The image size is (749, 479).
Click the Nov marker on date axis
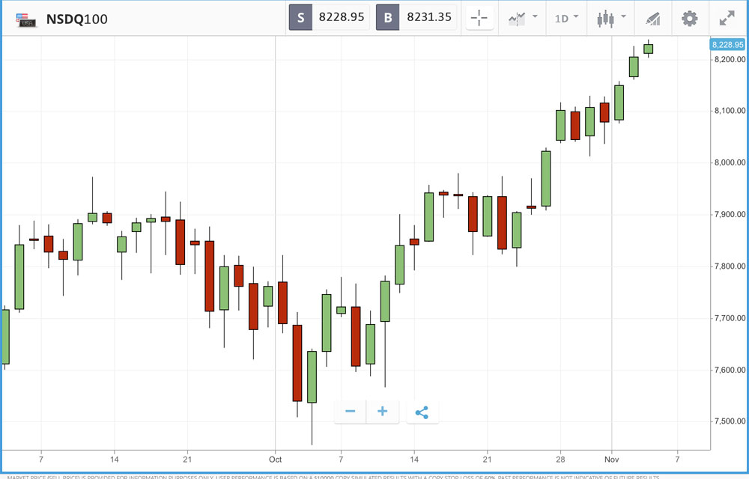612,459
